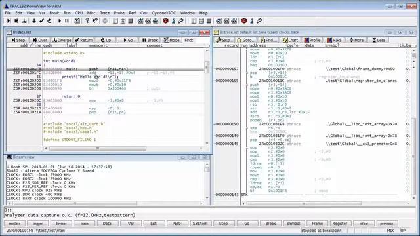Open the Window menu
Viewport: 420px width, 236px height.
click(x=188, y=13)
